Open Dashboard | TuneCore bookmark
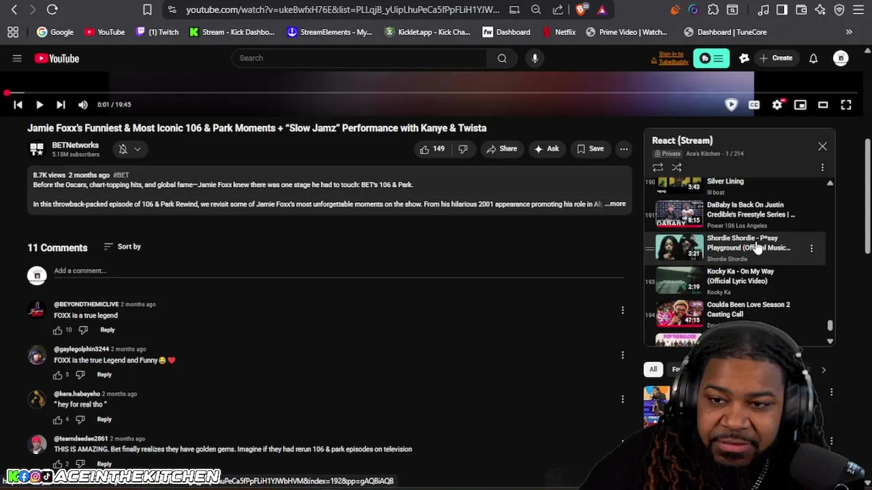The width and height of the screenshot is (872, 490). pos(725,32)
